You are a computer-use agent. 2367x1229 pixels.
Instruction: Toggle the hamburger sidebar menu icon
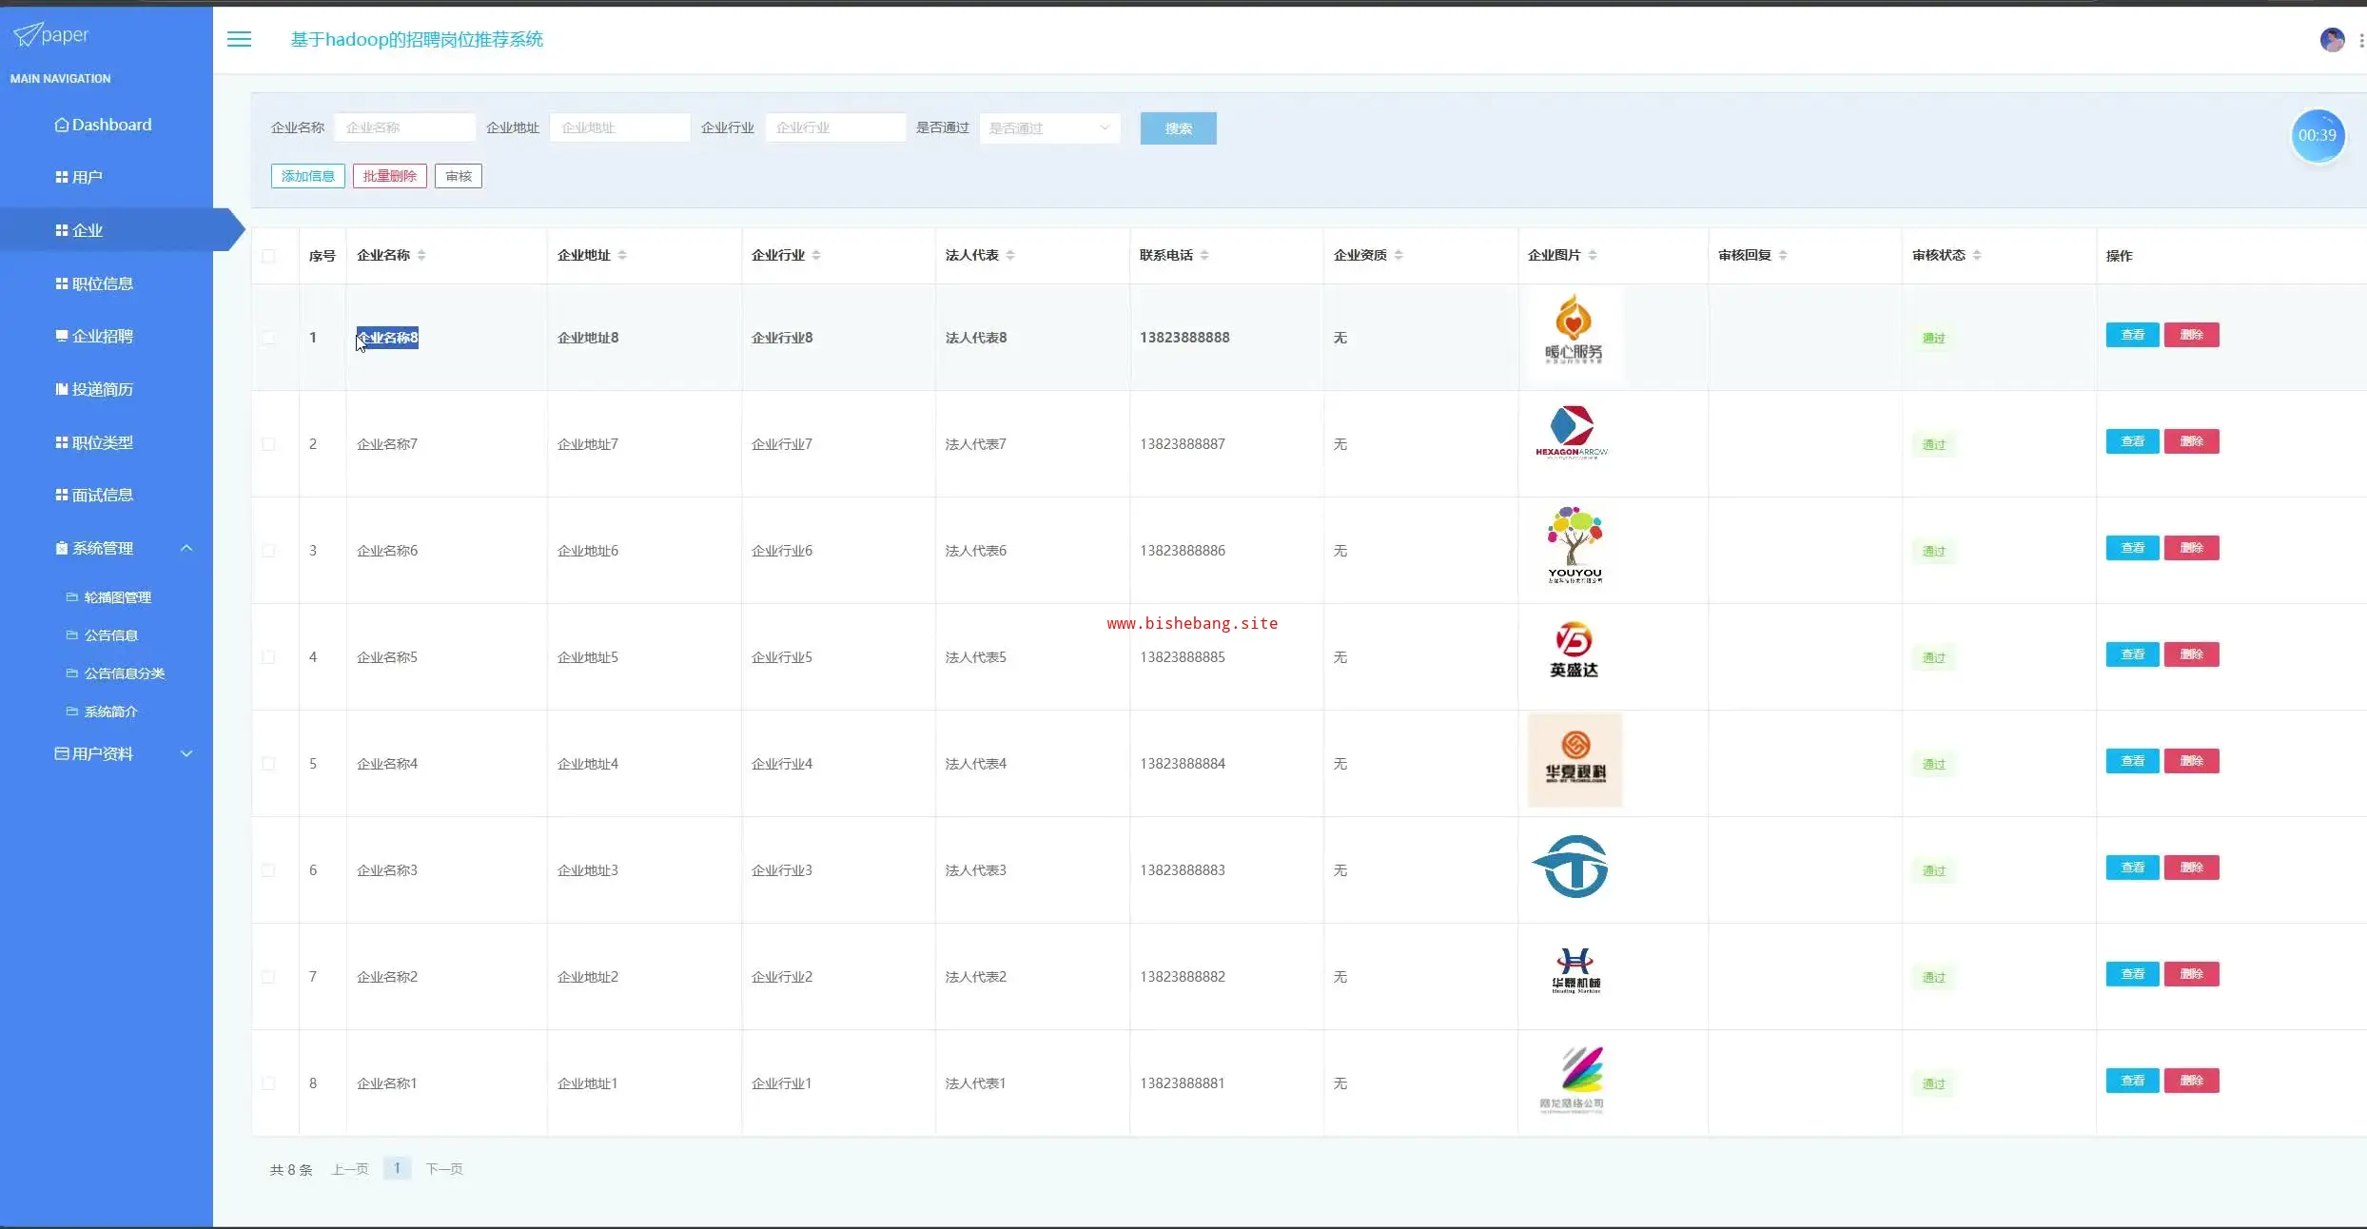click(239, 39)
